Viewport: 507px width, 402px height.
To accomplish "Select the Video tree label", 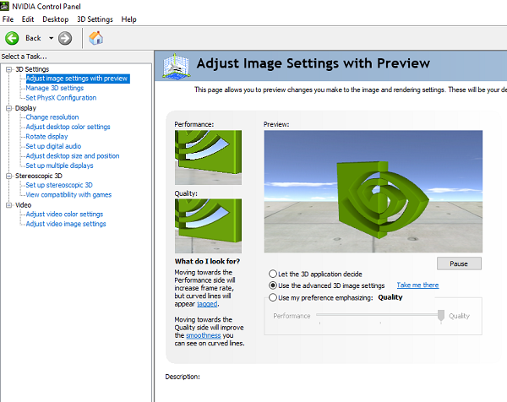I will [24, 205].
